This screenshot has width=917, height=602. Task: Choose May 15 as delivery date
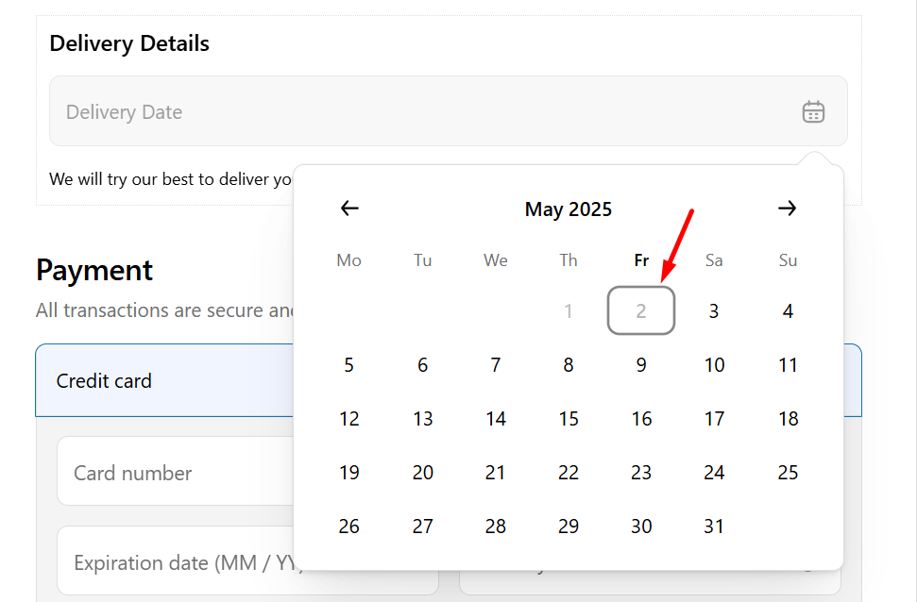click(x=569, y=419)
